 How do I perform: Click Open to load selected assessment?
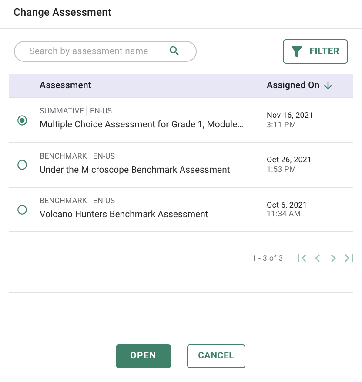coord(144,356)
